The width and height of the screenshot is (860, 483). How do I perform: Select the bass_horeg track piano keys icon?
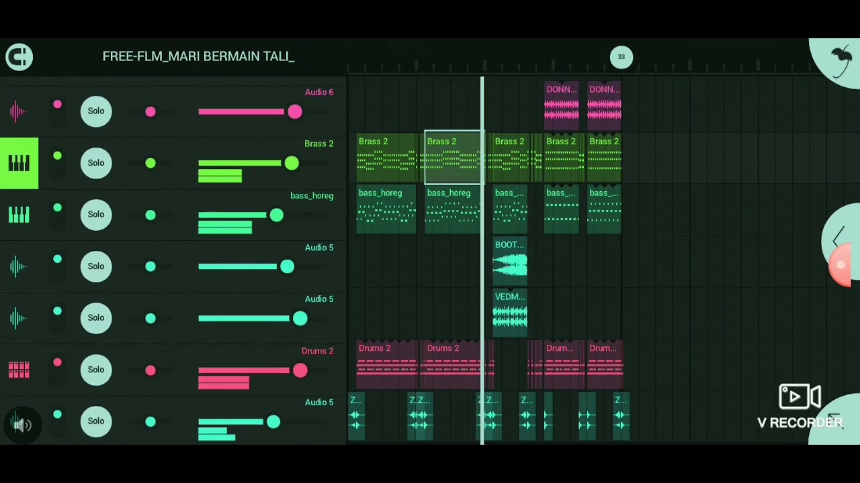click(x=19, y=215)
